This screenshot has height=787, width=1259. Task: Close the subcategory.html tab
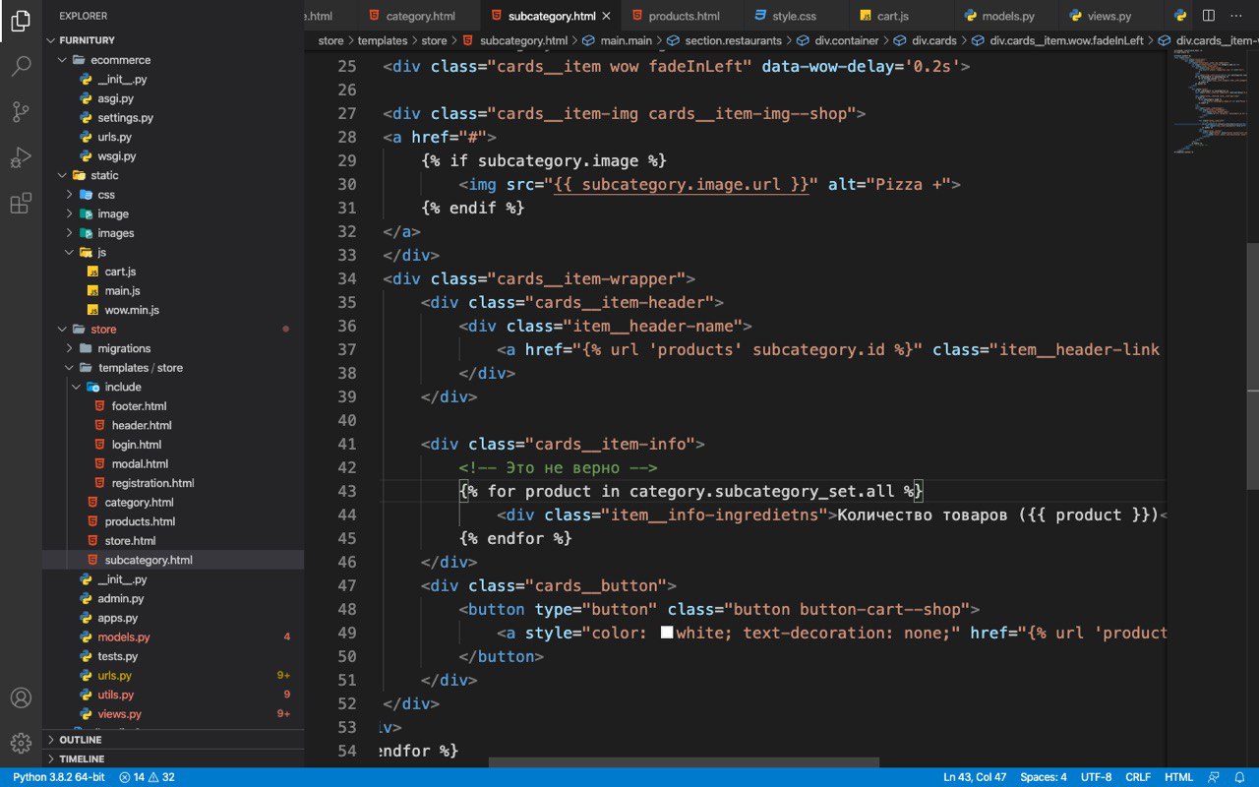(606, 17)
